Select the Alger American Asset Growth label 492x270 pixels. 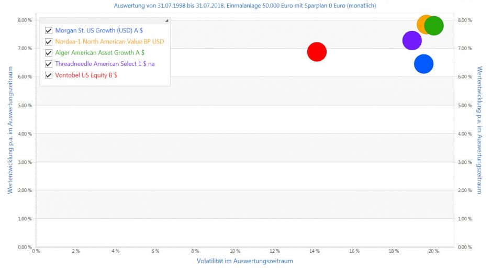tap(99, 53)
